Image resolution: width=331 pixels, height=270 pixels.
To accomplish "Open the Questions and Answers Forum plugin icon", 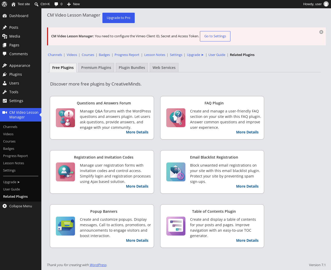I will click(x=65, y=118).
